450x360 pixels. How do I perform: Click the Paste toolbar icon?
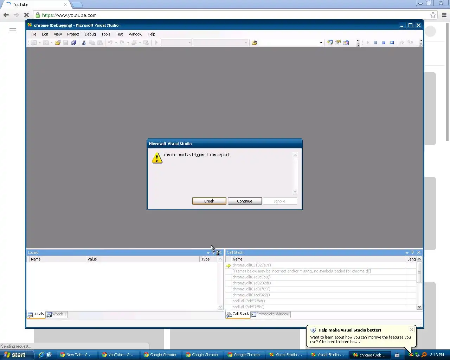pyautogui.click(x=100, y=43)
